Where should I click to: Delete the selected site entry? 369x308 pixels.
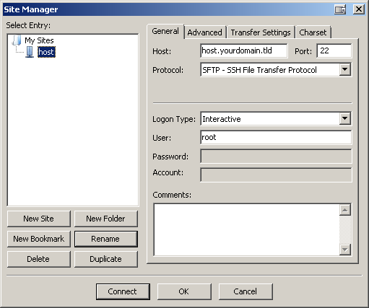click(x=39, y=259)
